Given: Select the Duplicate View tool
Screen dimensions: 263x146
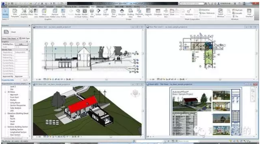Looking at the screenshot, I should click(139, 13).
